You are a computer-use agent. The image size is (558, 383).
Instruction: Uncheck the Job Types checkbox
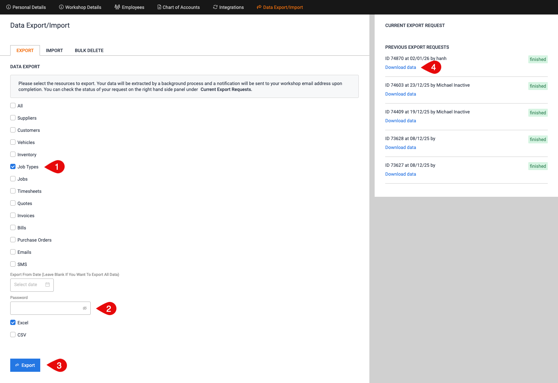tap(13, 167)
